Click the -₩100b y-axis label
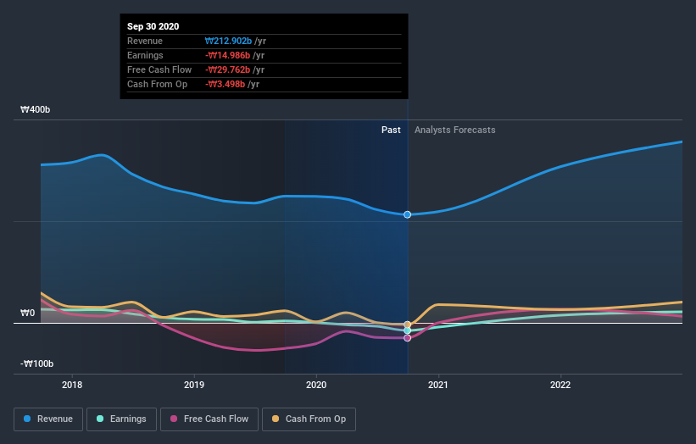The image size is (696, 444). pos(36,364)
